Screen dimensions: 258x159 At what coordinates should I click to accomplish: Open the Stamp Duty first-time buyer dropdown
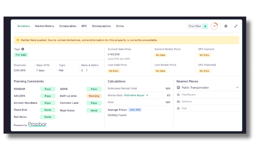[x=136, y=95]
